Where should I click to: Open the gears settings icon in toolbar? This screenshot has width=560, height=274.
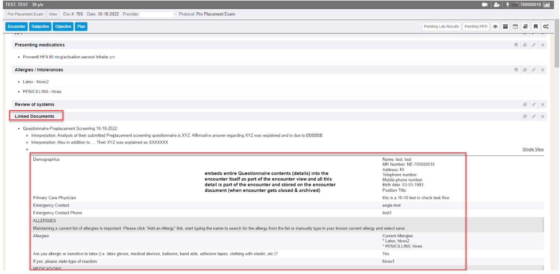pyautogui.click(x=546, y=27)
